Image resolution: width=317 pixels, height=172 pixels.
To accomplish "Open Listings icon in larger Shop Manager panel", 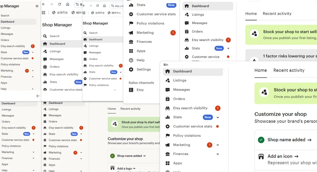I will [x=45, y=52].
